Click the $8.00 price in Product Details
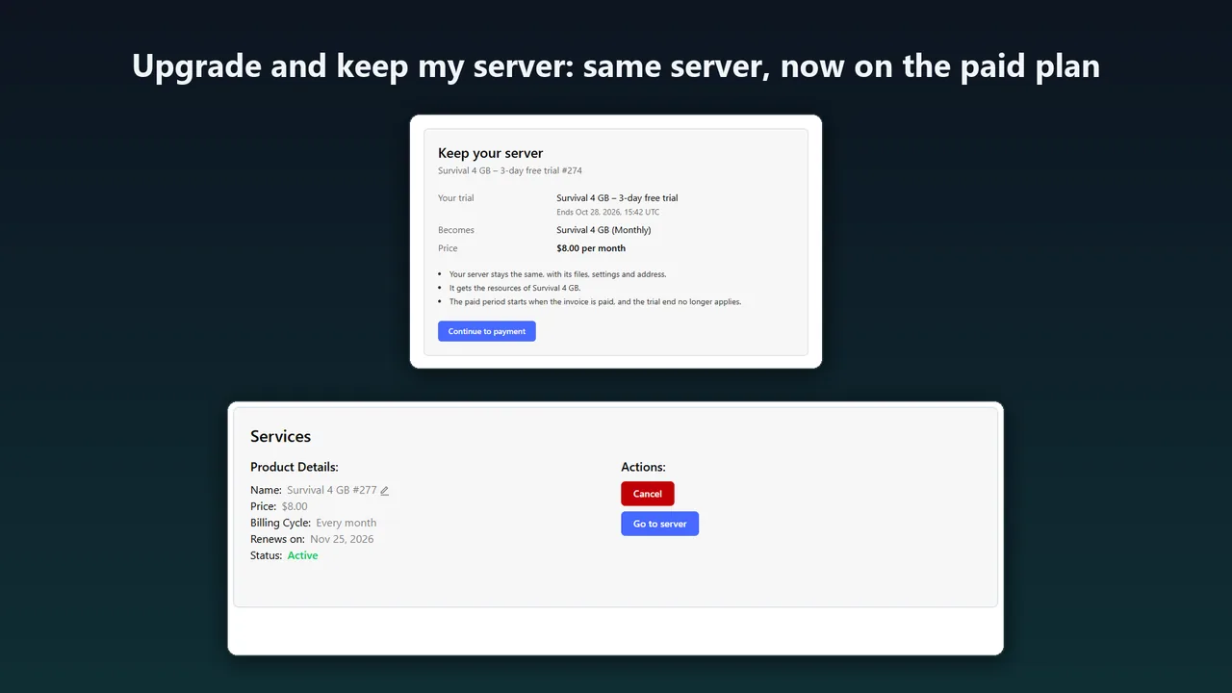1232x693 pixels. pyautogui.click(x=295, y=506)
